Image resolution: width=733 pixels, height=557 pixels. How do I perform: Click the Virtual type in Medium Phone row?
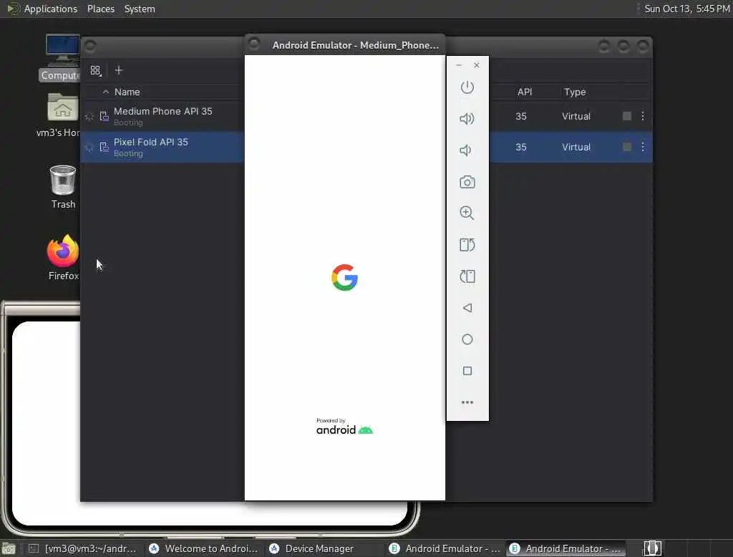pos(576,116)
